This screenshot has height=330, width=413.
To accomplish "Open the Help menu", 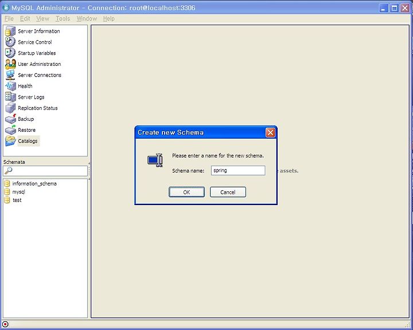I will tap(109, 19).
